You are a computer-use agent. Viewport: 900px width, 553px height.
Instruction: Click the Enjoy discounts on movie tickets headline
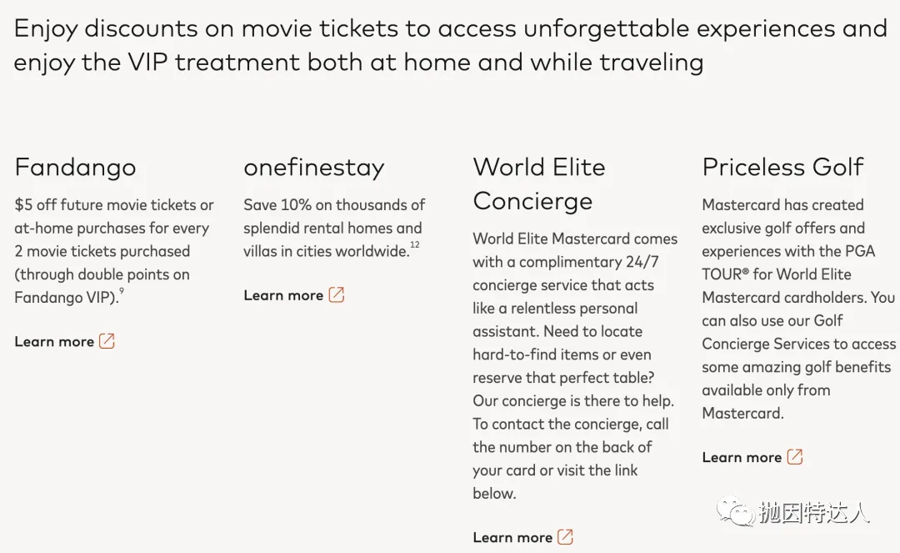point(450,45)
